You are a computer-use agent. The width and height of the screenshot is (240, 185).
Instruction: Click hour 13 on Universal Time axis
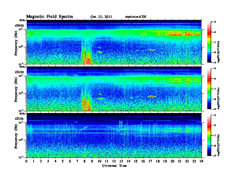(121, 161)
